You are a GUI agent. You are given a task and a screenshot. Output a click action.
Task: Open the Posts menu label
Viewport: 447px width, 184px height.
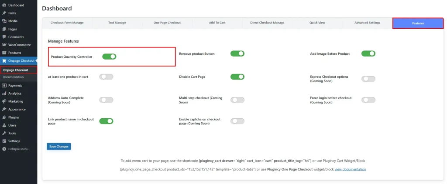click(x=12, y=13)
